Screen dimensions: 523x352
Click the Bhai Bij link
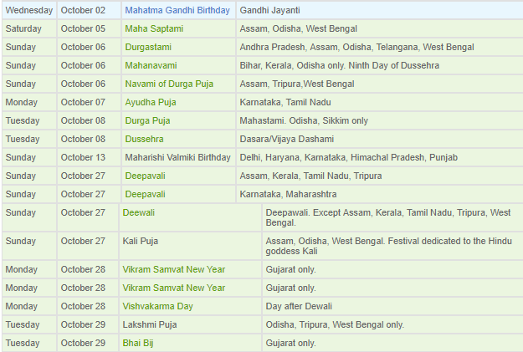click(x=138, y=343)
